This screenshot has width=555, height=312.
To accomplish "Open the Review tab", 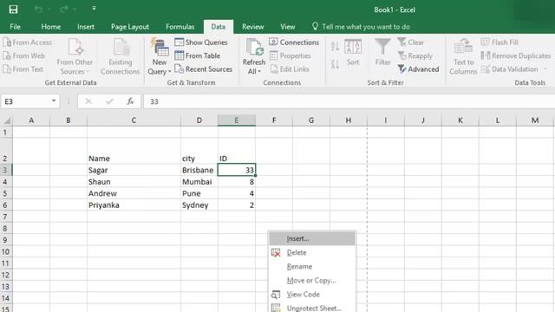I will [x=252, y=27].
